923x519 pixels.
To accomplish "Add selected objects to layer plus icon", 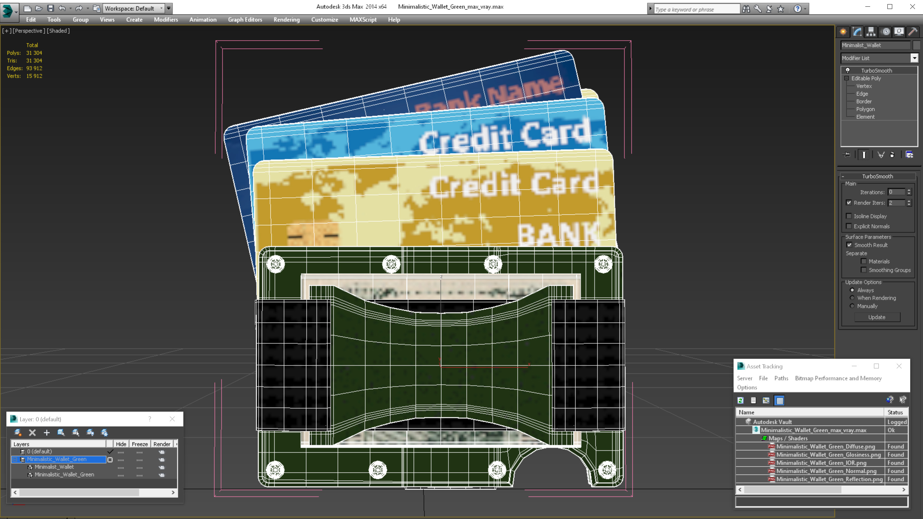I will pyautogui.click(x=46, y=432).
